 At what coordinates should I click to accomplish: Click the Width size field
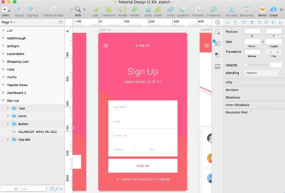tap(252, 42)
